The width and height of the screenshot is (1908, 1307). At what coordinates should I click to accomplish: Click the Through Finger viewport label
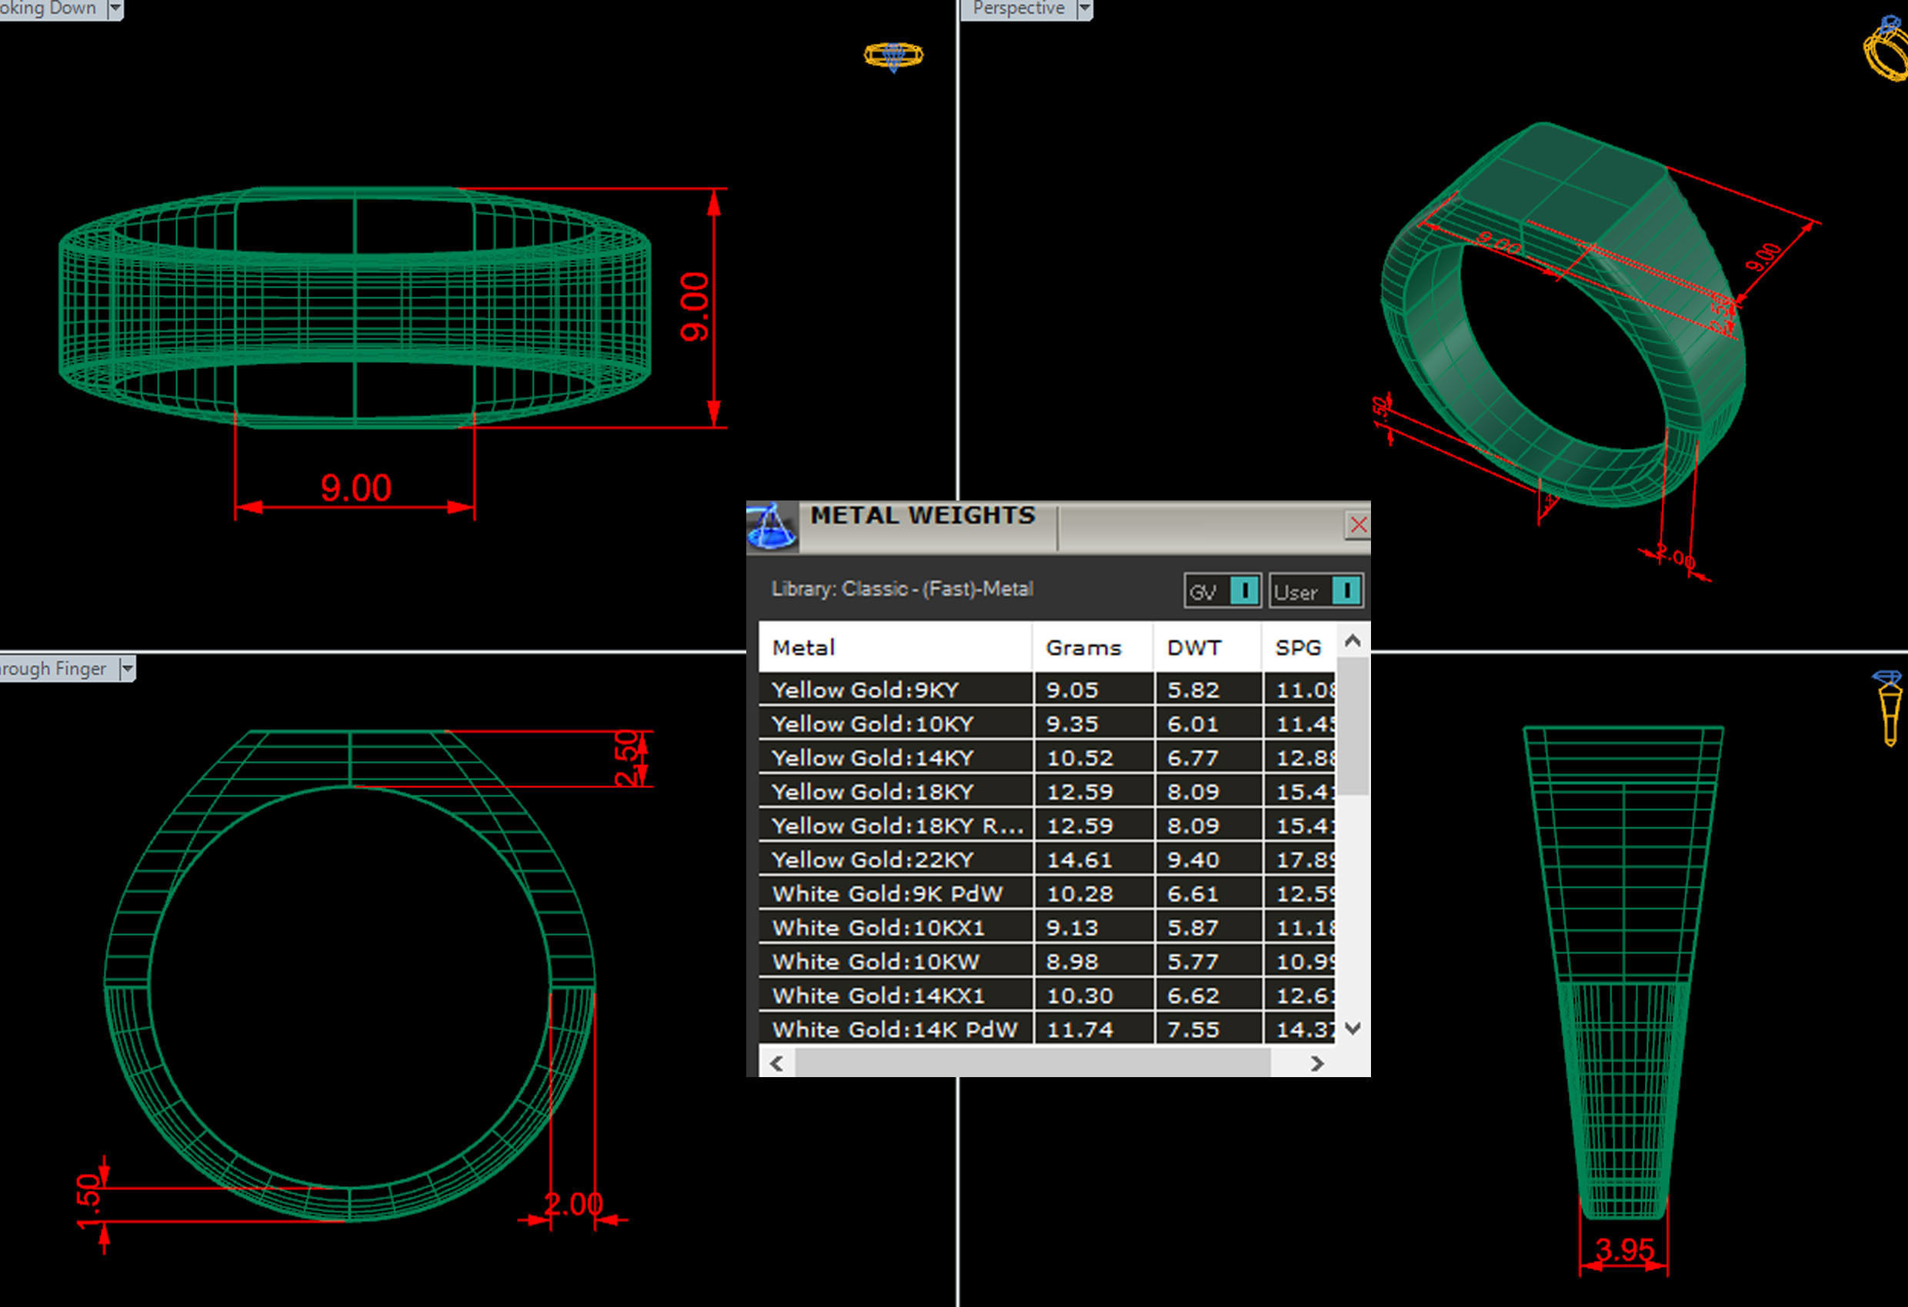pos(53,669)
